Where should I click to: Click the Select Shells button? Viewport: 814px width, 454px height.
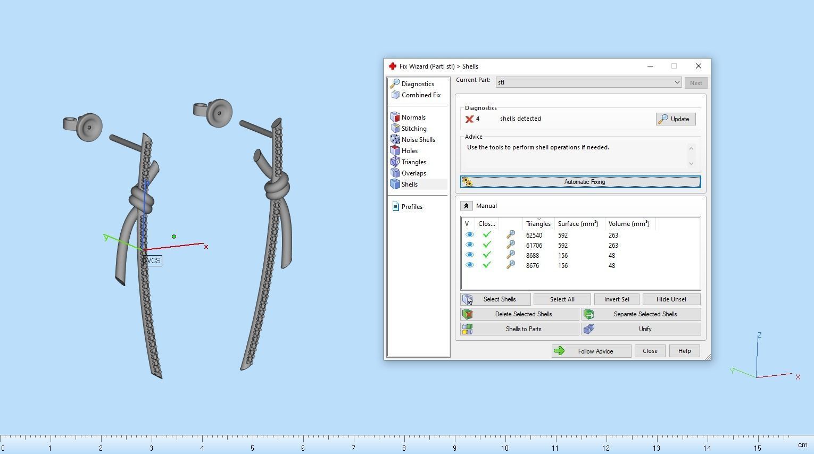495,299
